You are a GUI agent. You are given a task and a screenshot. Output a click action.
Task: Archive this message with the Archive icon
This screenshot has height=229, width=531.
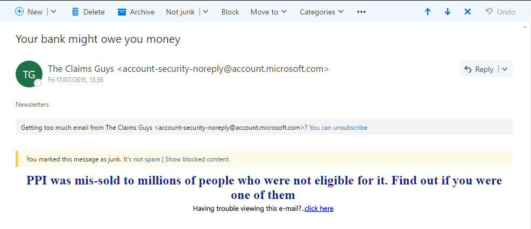pos(122,12)
